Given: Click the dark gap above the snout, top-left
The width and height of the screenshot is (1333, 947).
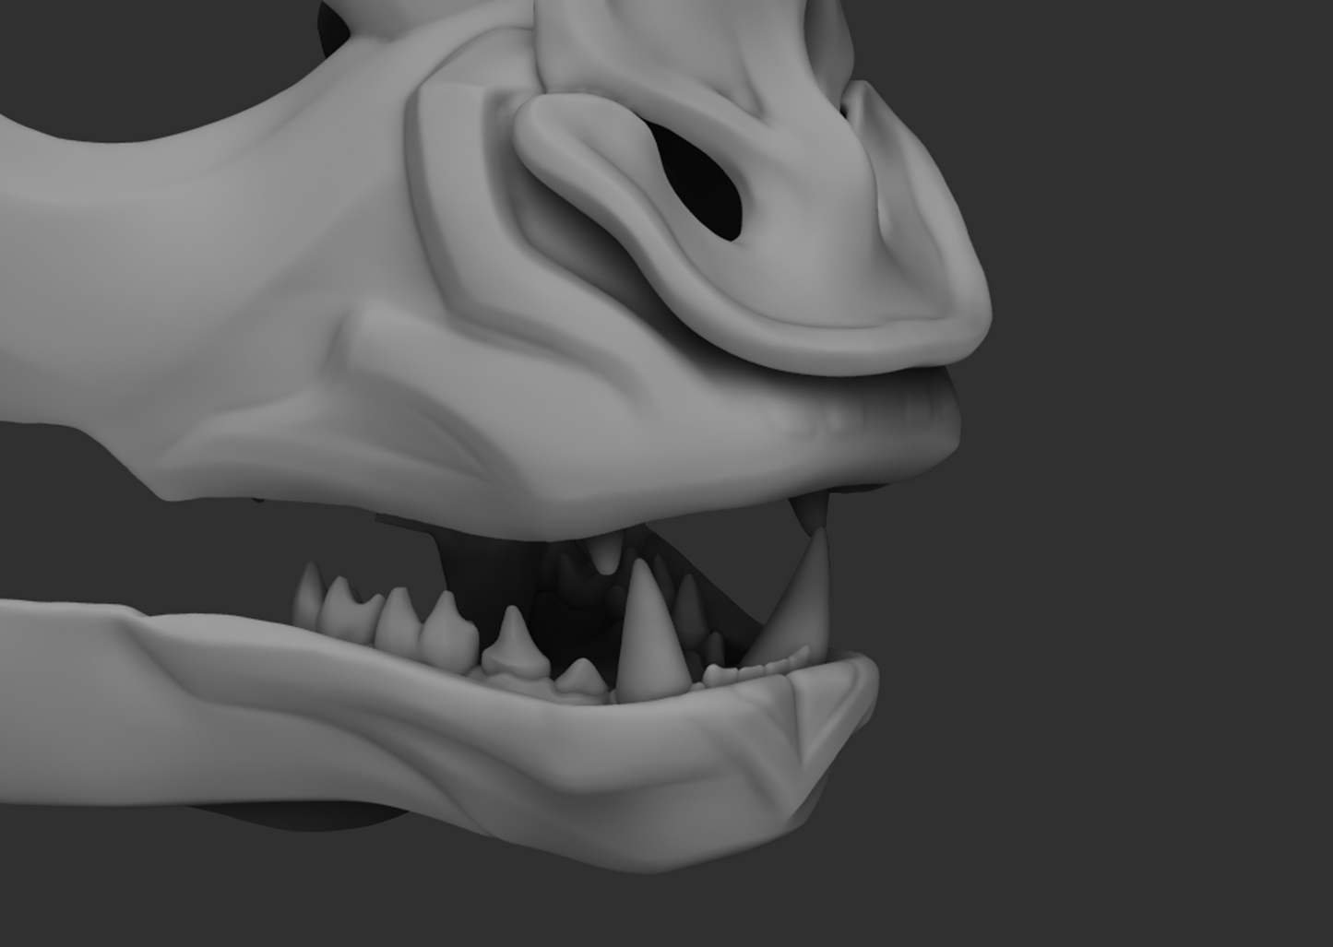Looking at the screenshot, I should point(138,55).
